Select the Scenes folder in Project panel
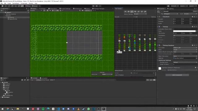The width and height of the screenshot is (198, 111). pos(7,87)
